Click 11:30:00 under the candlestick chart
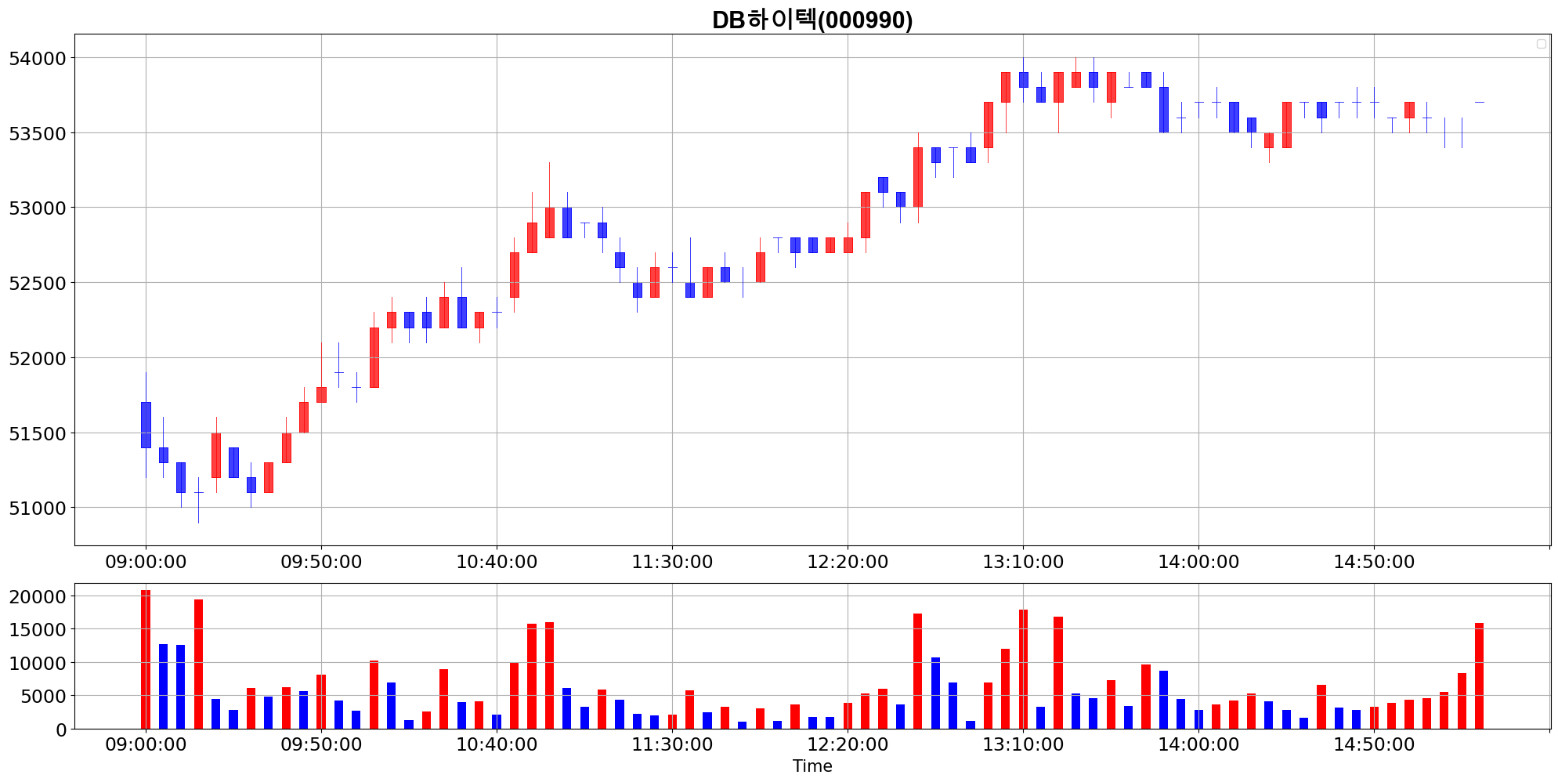 pos(672,562)
